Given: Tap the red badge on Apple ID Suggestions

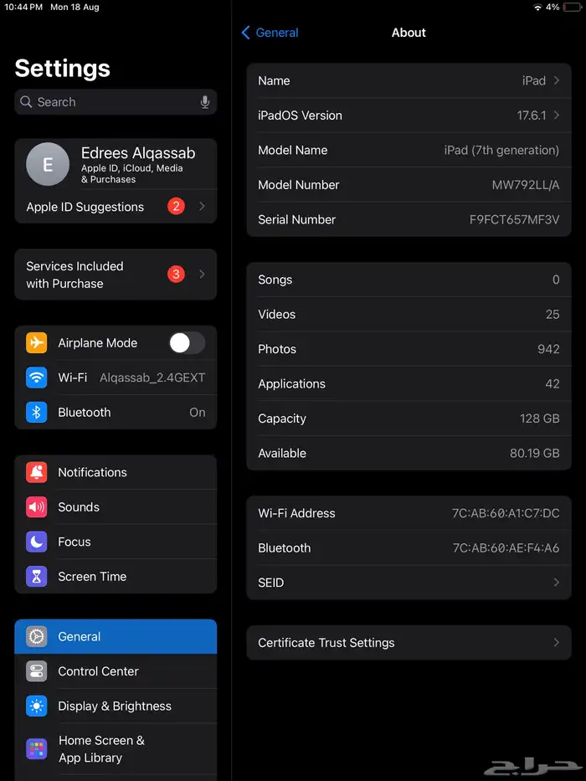Looking at the screenshot, I should click(176, 206).
